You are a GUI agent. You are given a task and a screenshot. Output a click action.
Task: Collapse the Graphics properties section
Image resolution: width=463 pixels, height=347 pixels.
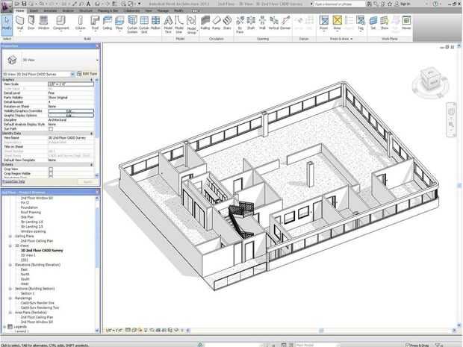91,80
